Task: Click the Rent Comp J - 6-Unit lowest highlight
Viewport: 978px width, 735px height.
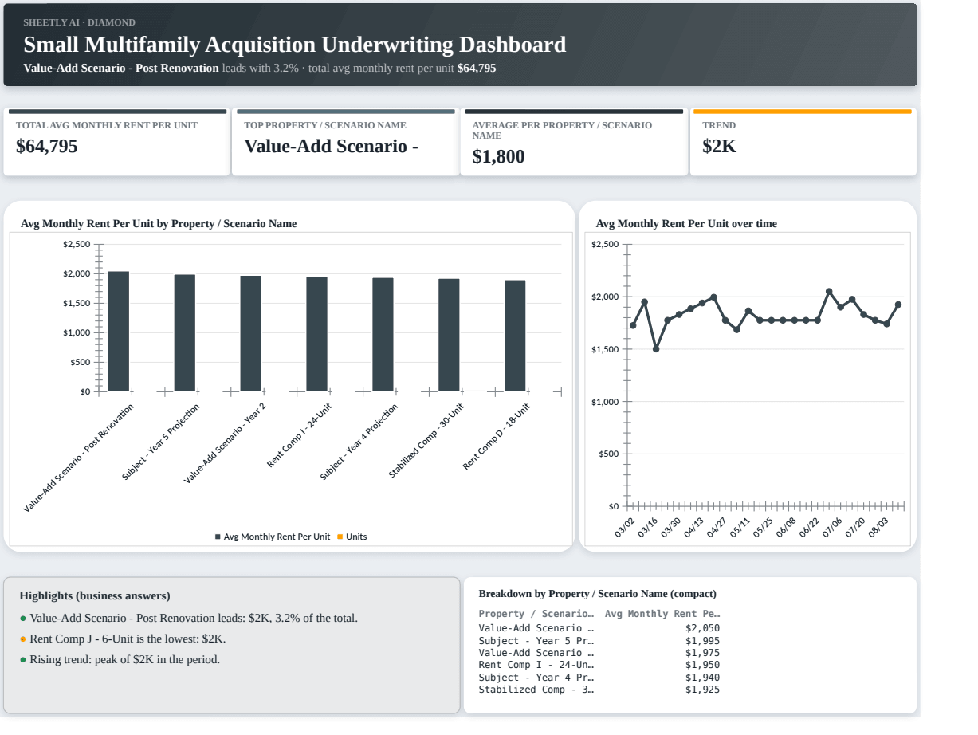Action: 123,639
